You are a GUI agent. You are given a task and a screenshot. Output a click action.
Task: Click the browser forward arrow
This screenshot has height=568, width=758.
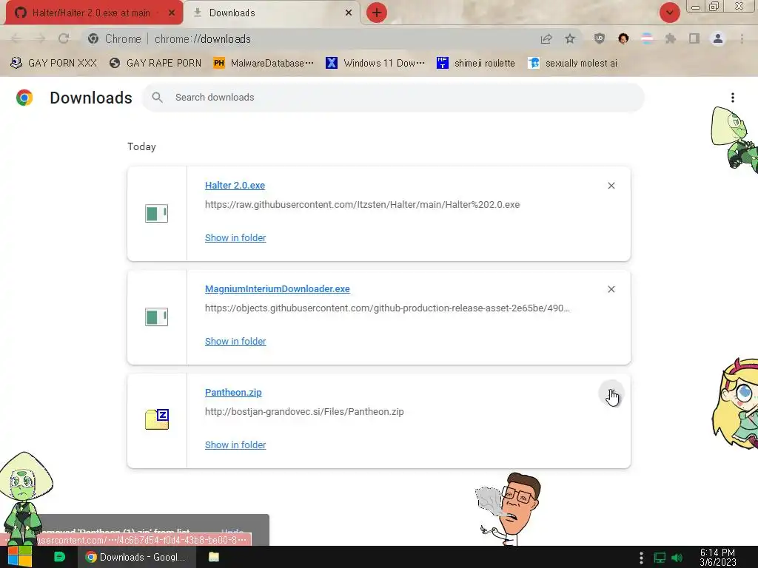[40, 38]
